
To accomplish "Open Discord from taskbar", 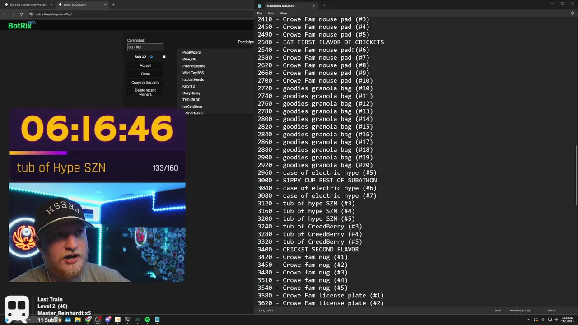I will coord(107,320).
